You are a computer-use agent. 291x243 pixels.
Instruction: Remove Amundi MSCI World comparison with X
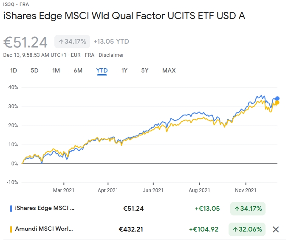pyautogui.click(x=276, y=229)
